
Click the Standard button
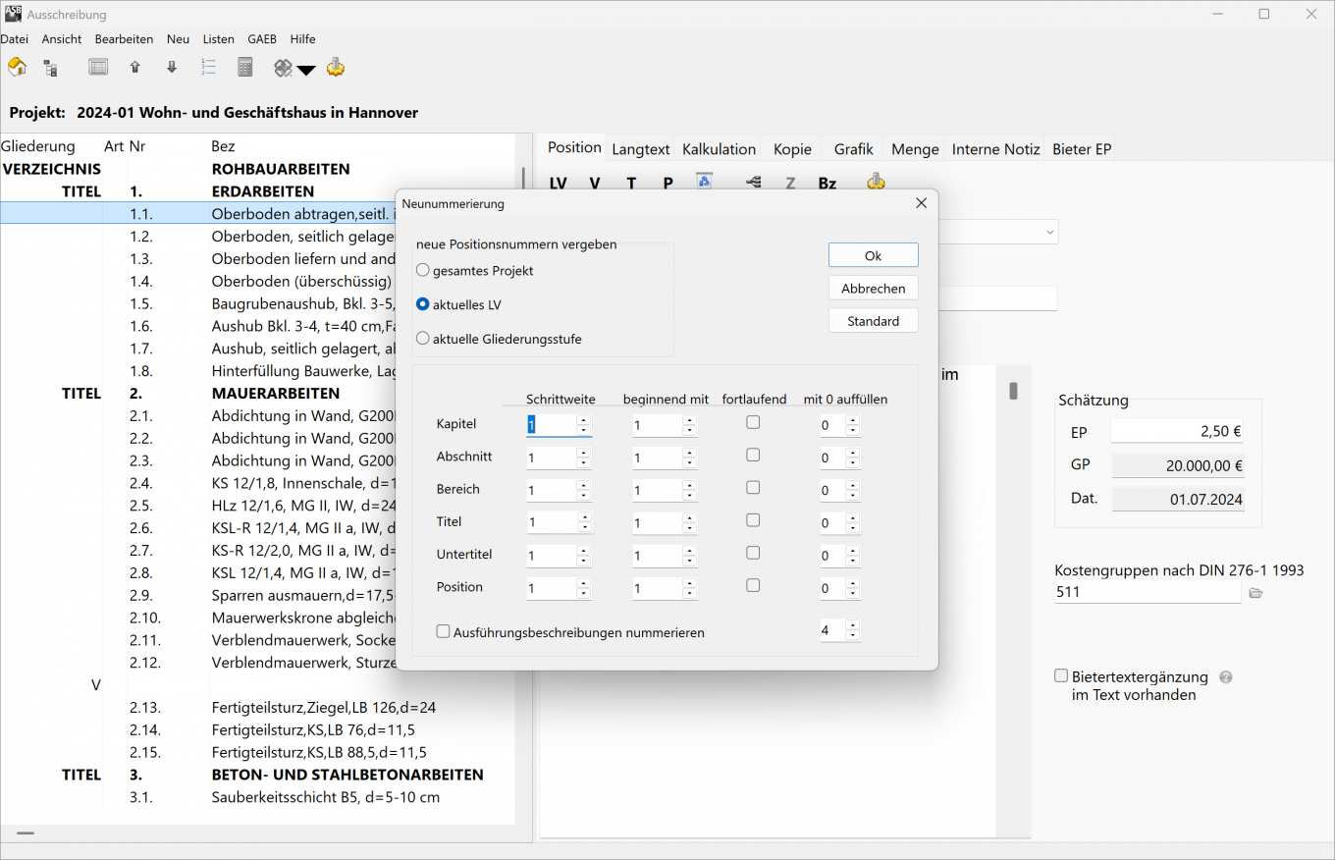pos(874,321)
